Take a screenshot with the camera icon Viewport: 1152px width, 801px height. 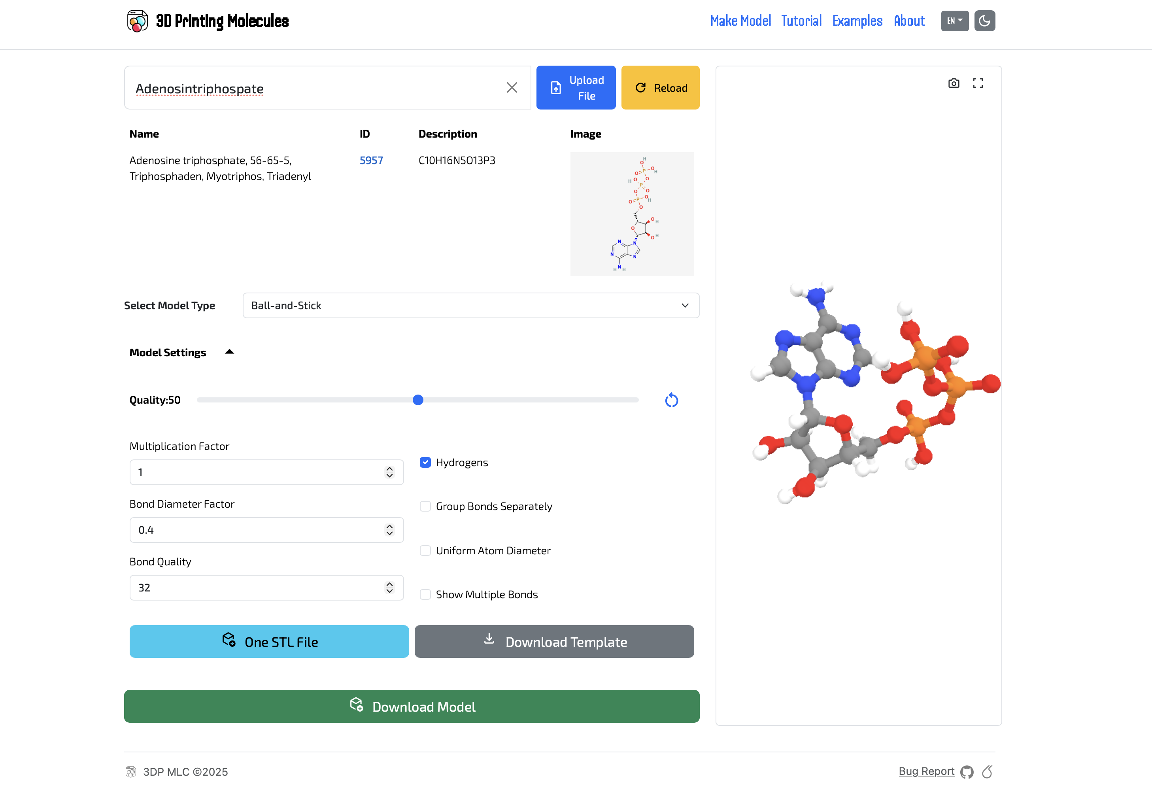click(x=953, y=83)
